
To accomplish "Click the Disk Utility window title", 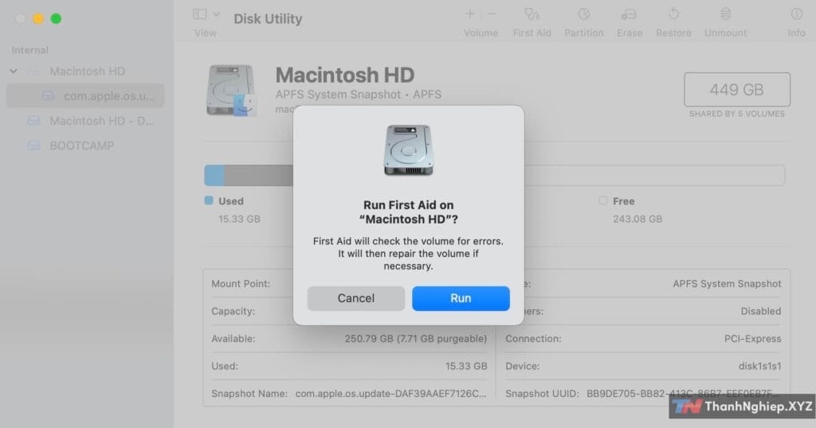I will pos(268,19).
